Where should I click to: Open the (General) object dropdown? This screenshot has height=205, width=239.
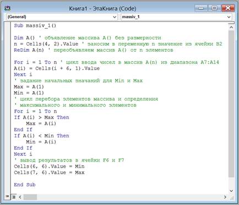coord(62,17)
